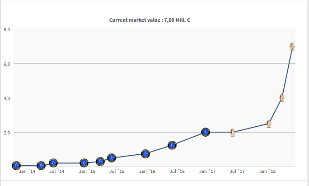
Task: Click the blue club marker at Jan '17
Action: coord(206,132)
